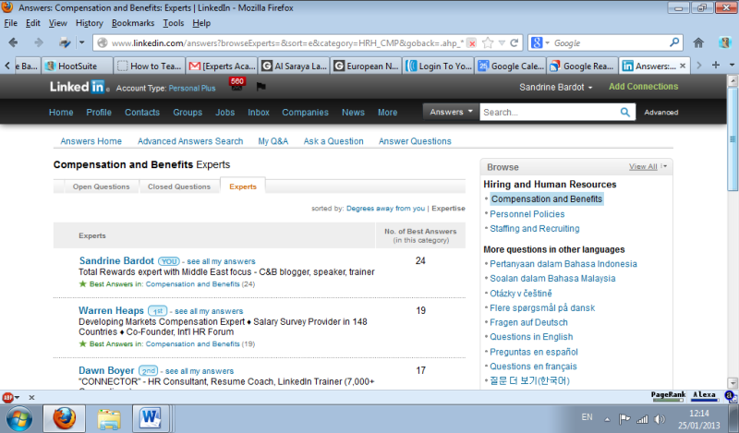This screenshot has height=433, width=739.
Task: Switch to the Closed Questions tab
Action: coord(179,186)
